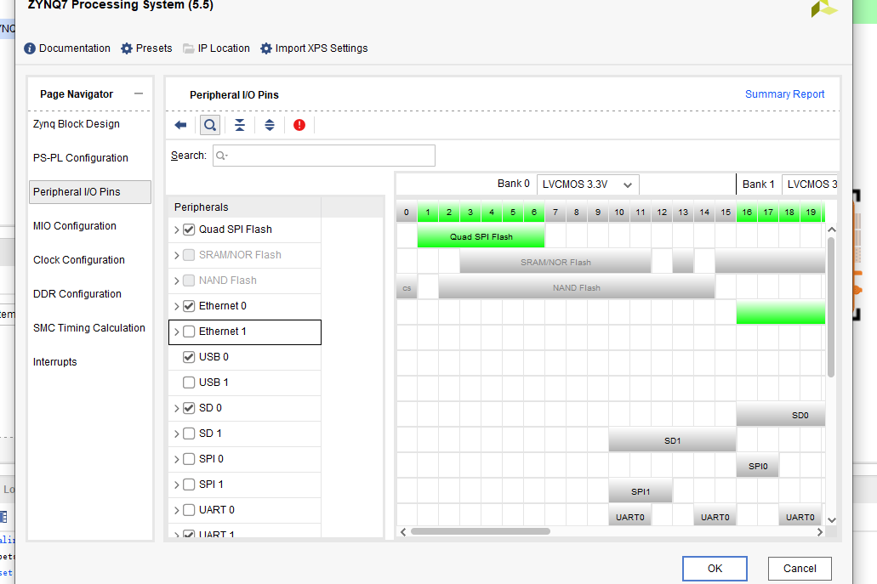Open Bank 1 voltage dropdown
This screenshot has height=584, width=877.
click(x=809, y=184)
